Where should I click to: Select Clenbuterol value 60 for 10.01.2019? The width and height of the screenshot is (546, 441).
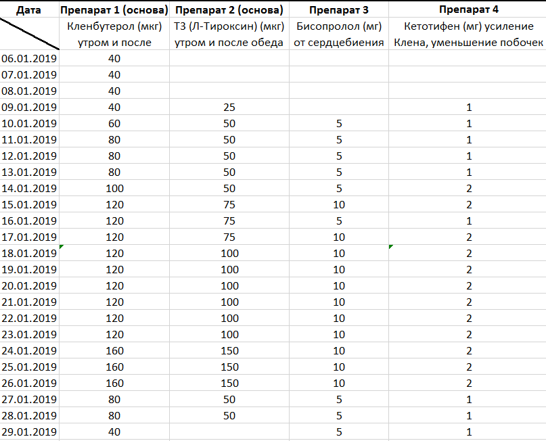click(x=114, y=124)
